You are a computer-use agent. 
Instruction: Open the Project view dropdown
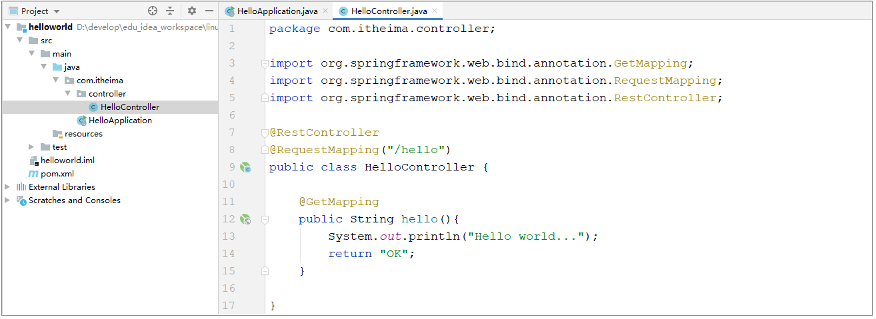click(56, 11)
